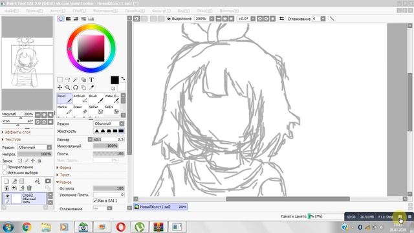Click the canvas horizontal scrollbar
The width and height of the screenshot is (414, 233).
coord(288,199)
